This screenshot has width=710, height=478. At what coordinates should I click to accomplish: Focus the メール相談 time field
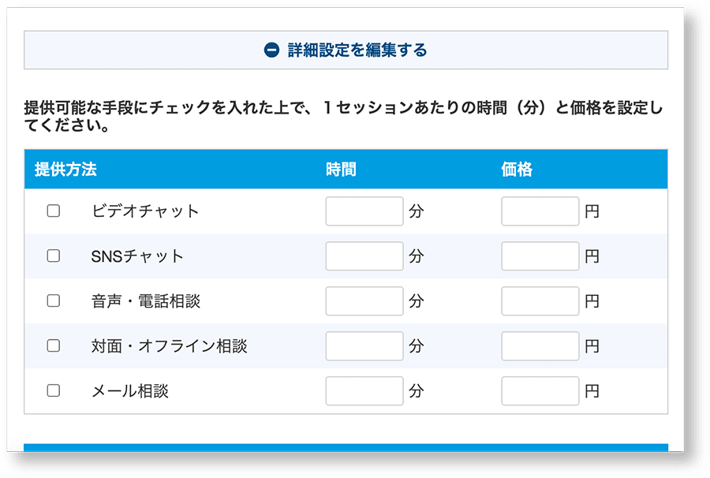tap(364, 390)
